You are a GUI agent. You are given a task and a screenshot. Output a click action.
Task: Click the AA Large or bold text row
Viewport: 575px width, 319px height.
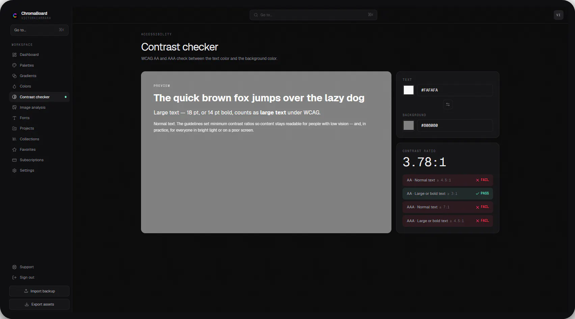coord(448,193)
